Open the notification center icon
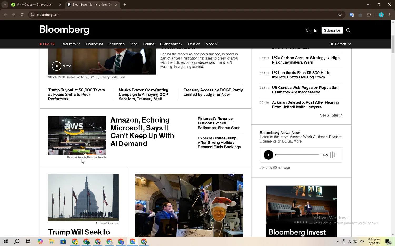The height and width of the screenshot is (246, 395). (x=388, y=242)
